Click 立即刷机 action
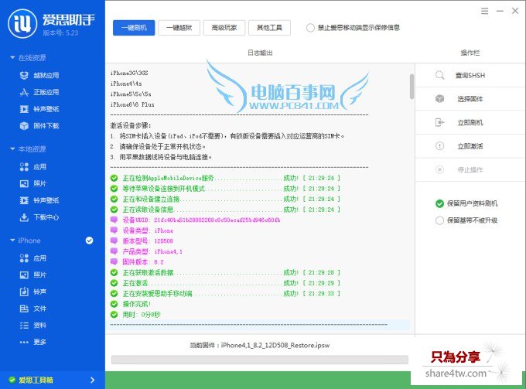 point(470,123)
